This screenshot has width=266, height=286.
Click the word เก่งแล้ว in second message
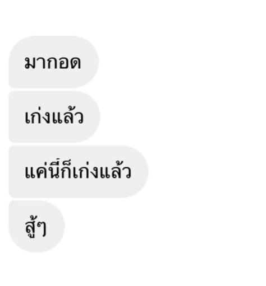coord(54,116)
